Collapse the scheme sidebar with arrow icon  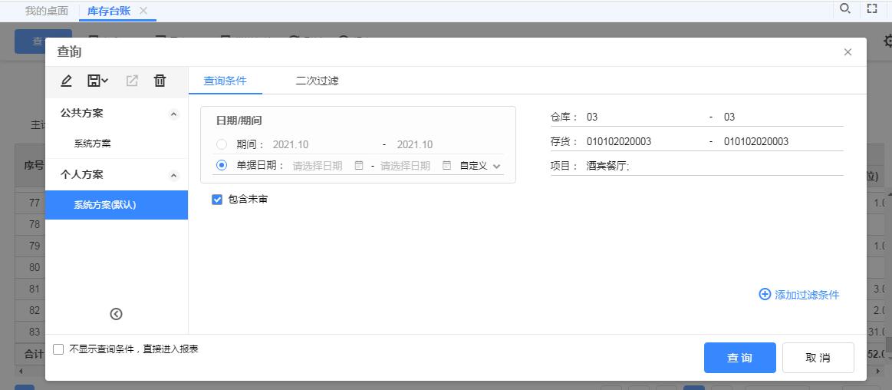coord(116,314)
